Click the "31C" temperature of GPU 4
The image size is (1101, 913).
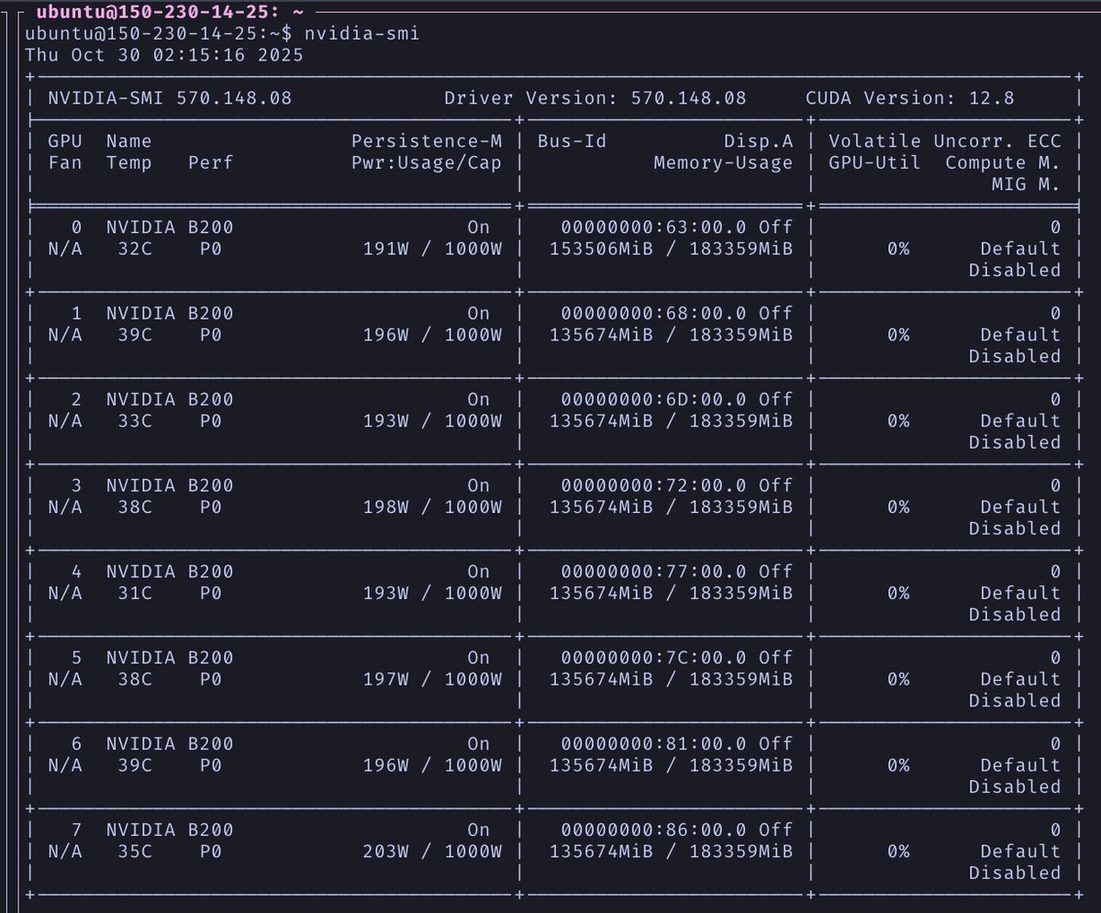[135, 593]
